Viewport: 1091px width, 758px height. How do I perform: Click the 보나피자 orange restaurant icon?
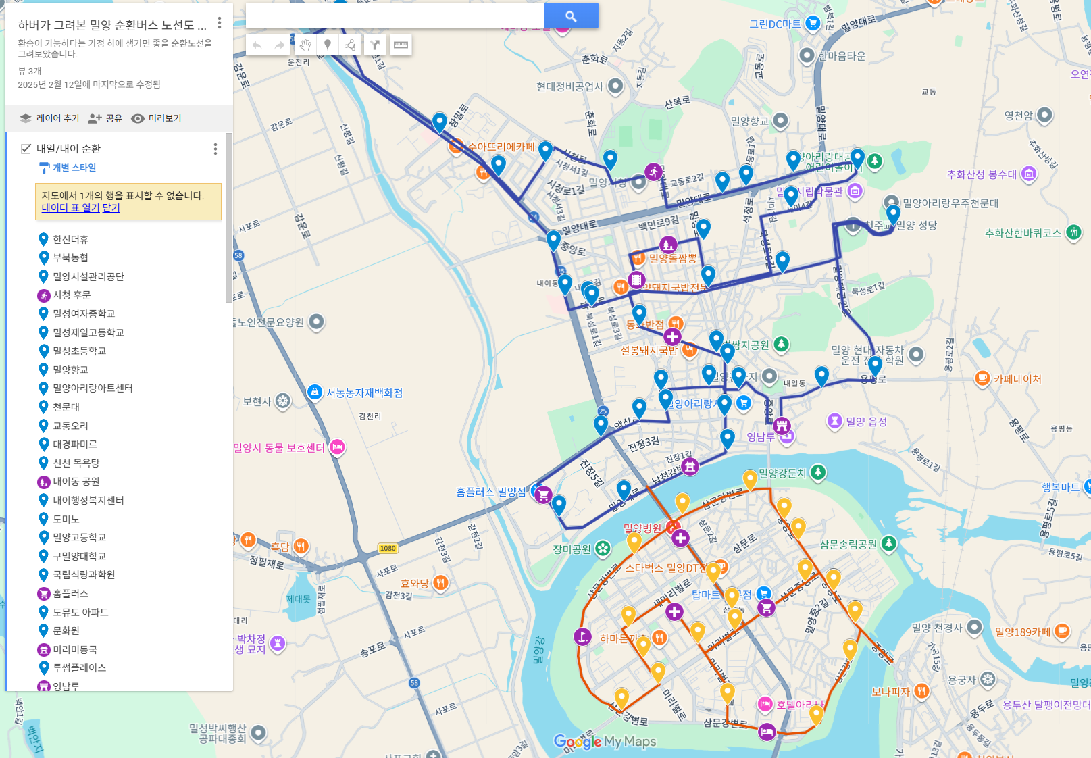(x=921, y=691)
